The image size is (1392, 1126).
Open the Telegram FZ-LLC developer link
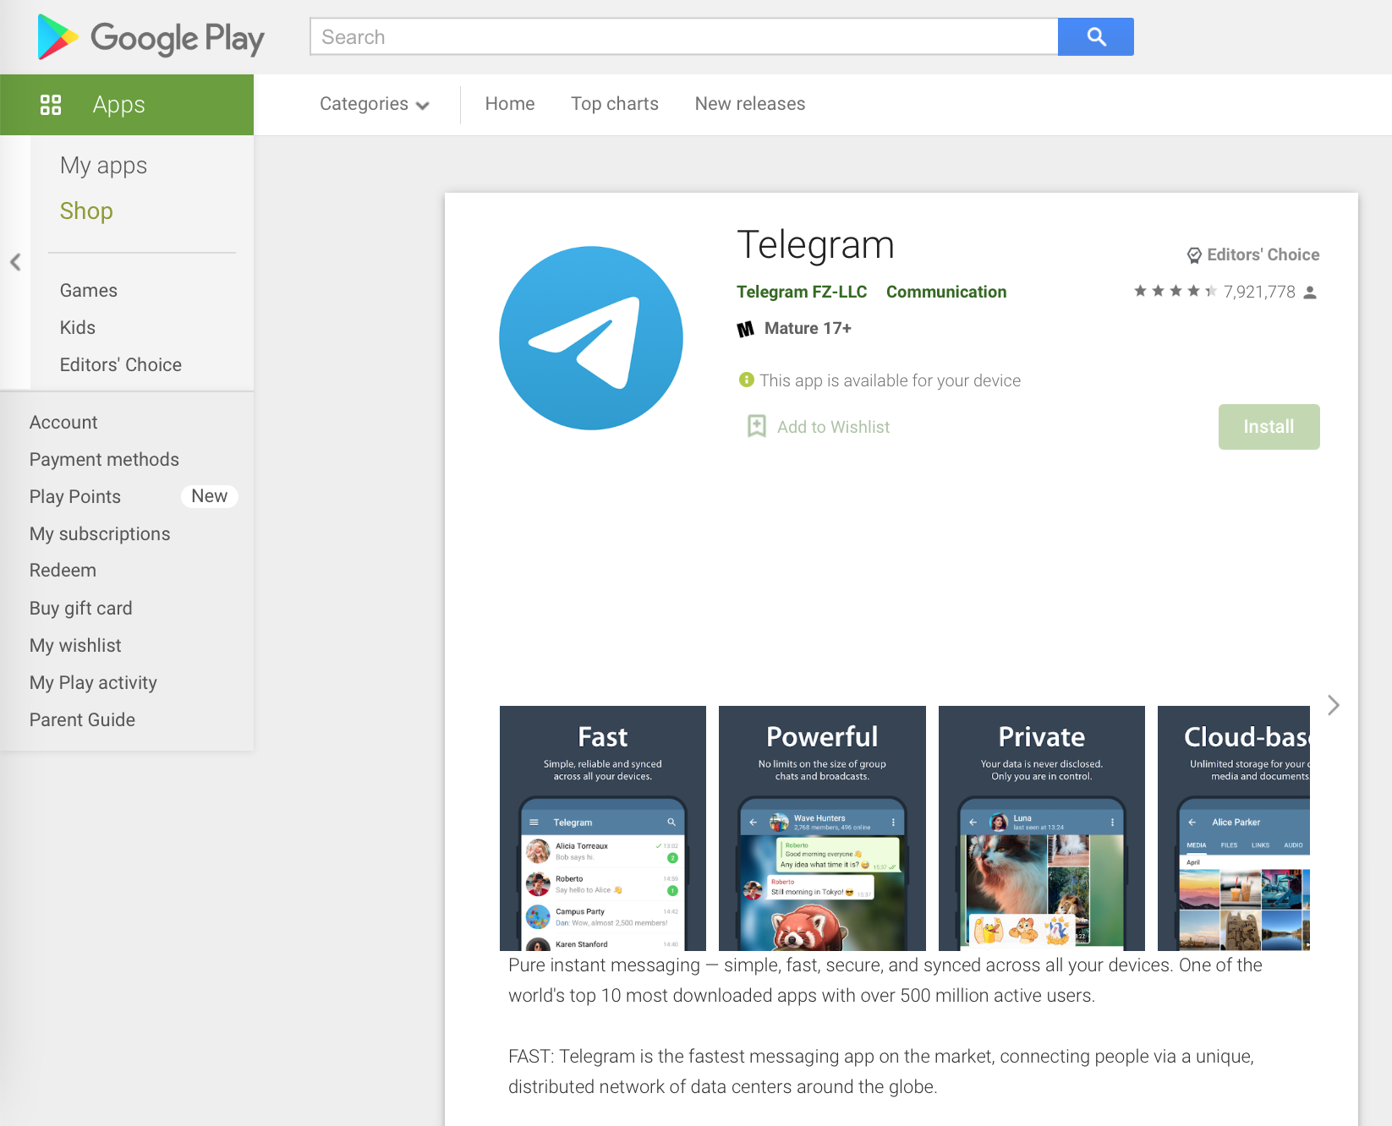802,292
